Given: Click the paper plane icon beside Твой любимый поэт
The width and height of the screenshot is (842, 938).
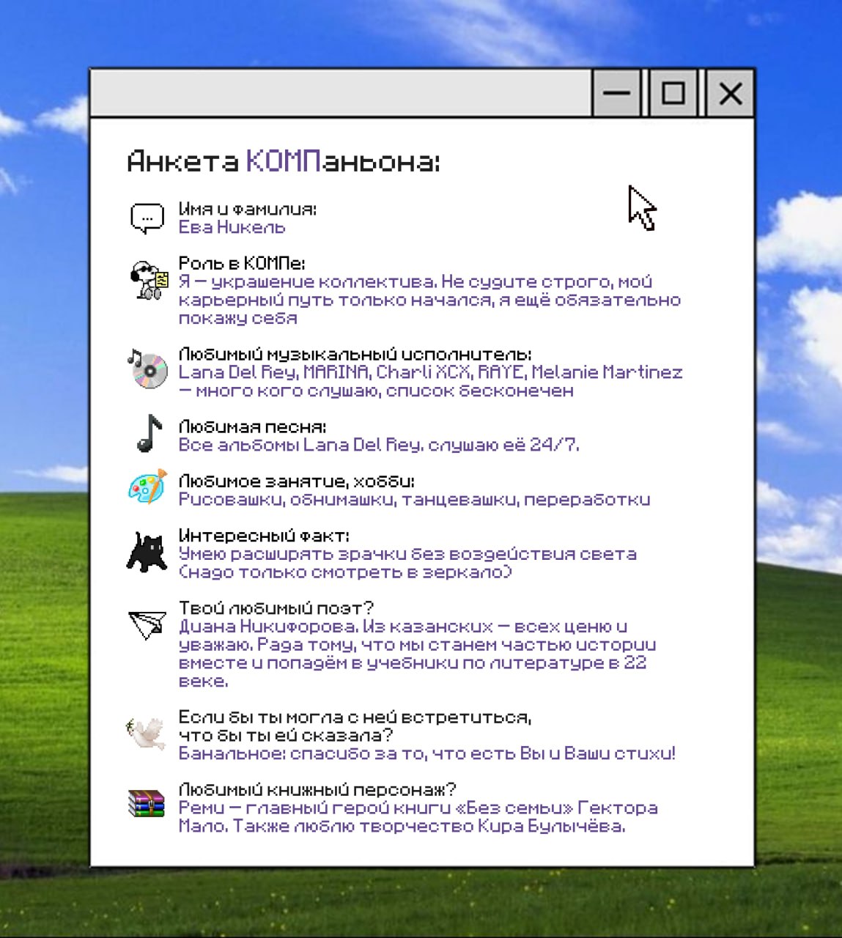Looking at the screenshot, I should (x=147, y=624).
